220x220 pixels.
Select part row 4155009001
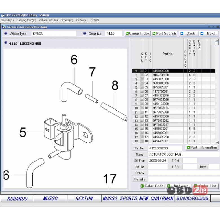click(173, 133)
